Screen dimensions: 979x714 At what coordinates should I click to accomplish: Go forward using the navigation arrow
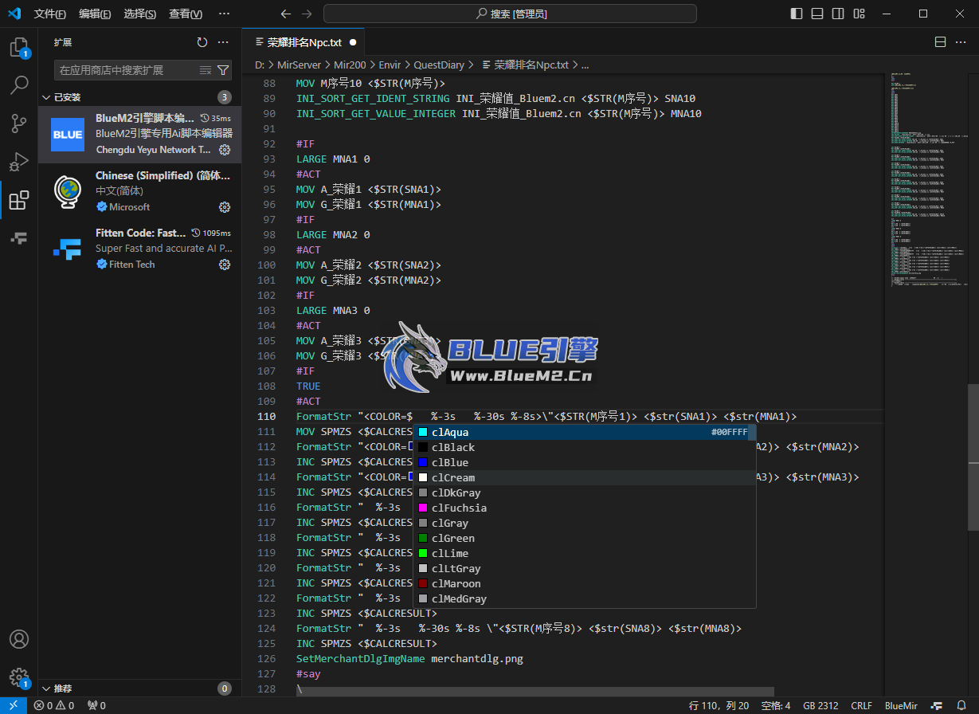(307, 14)
